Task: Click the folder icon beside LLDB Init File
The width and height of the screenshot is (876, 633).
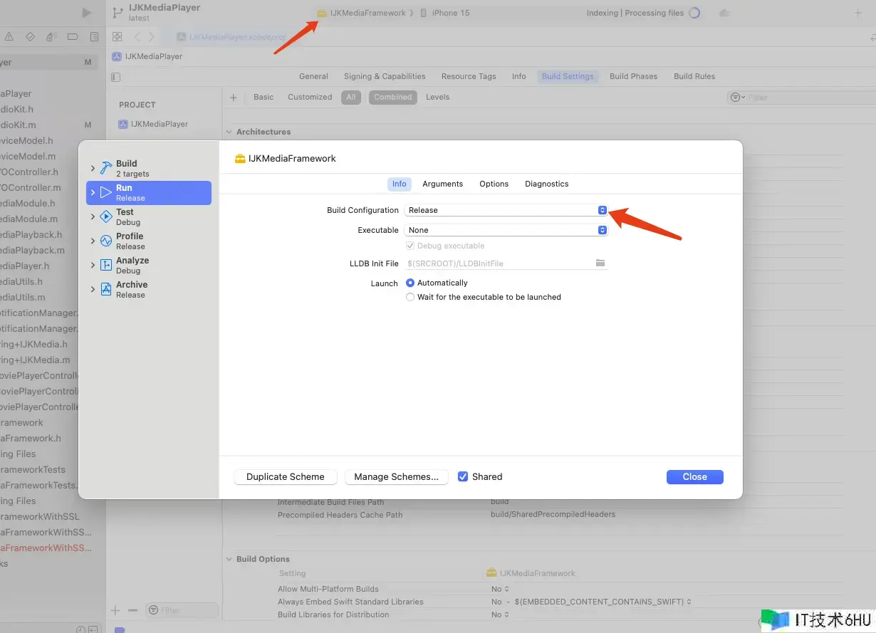Action: click(600, 263)
